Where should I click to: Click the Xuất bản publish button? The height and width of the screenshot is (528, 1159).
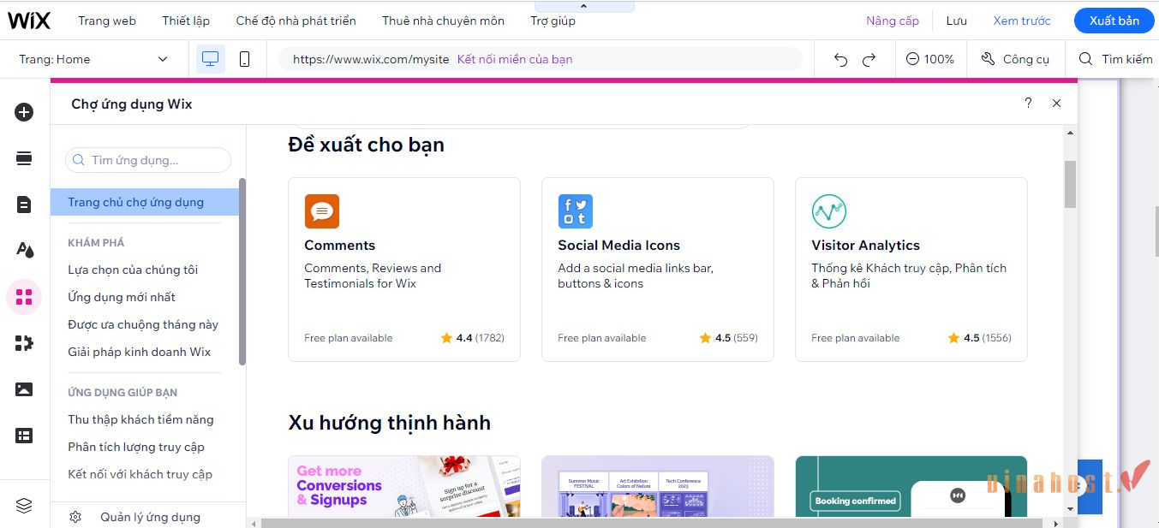1114,21
